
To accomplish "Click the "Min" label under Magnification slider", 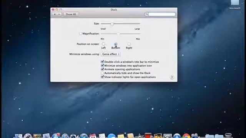I will [x=102, y=39].
